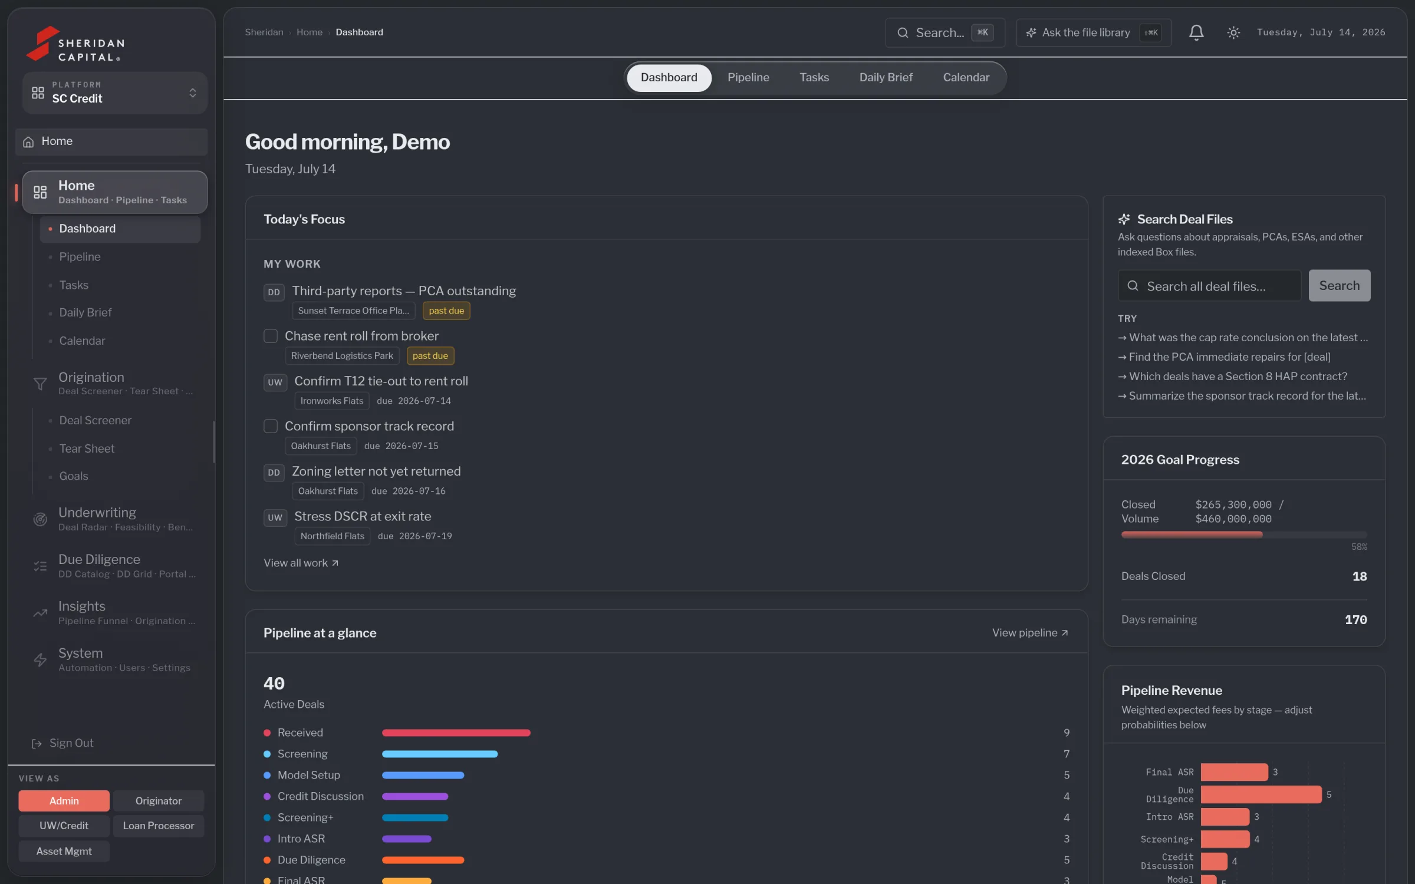Click the Origination funnel icon
The width and height of the screenshot is (1415, 884).
[40, 384]
